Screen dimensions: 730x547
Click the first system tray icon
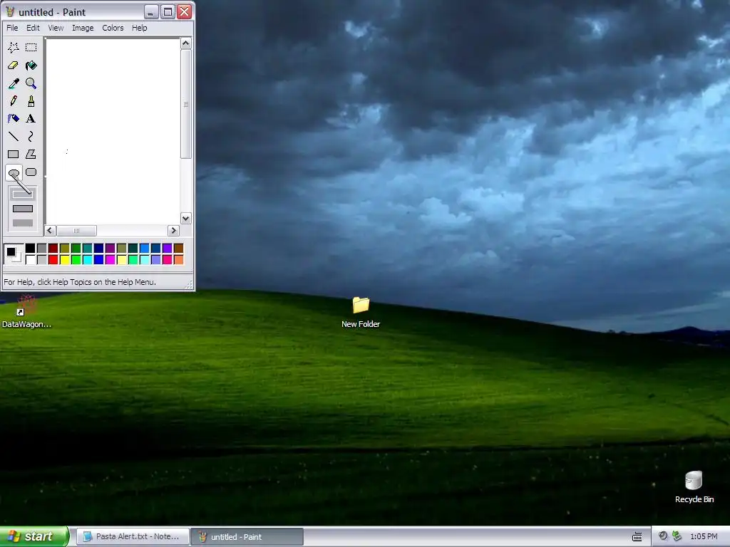(x=663, y=536)
